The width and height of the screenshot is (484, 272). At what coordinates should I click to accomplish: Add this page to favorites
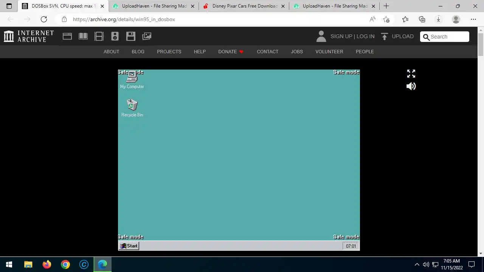[x=386, y=19]
